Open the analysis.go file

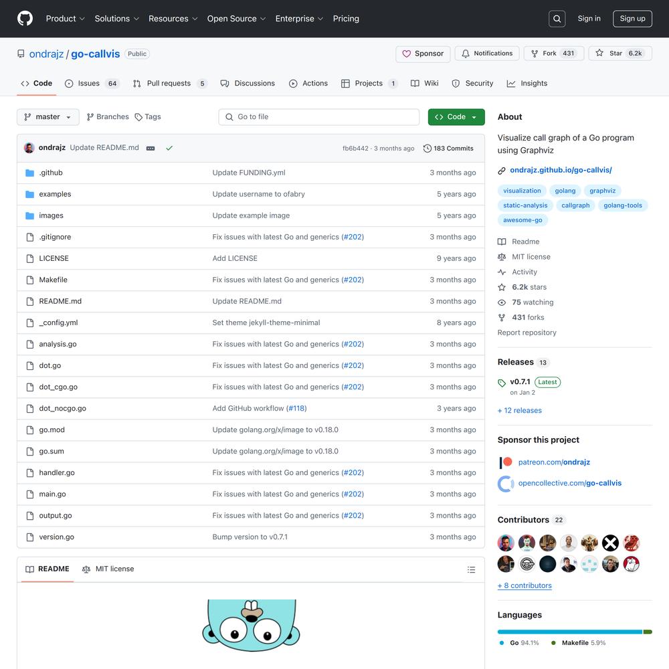58,345
